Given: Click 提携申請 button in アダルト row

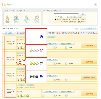Looking at the screenshot, I should click(x=89, y=93).
